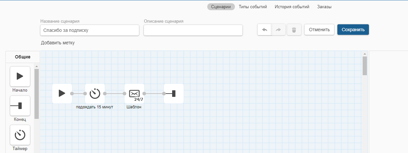408x153 pixels.
Task: Click the End node on the canvas
Action: (173, 94)
